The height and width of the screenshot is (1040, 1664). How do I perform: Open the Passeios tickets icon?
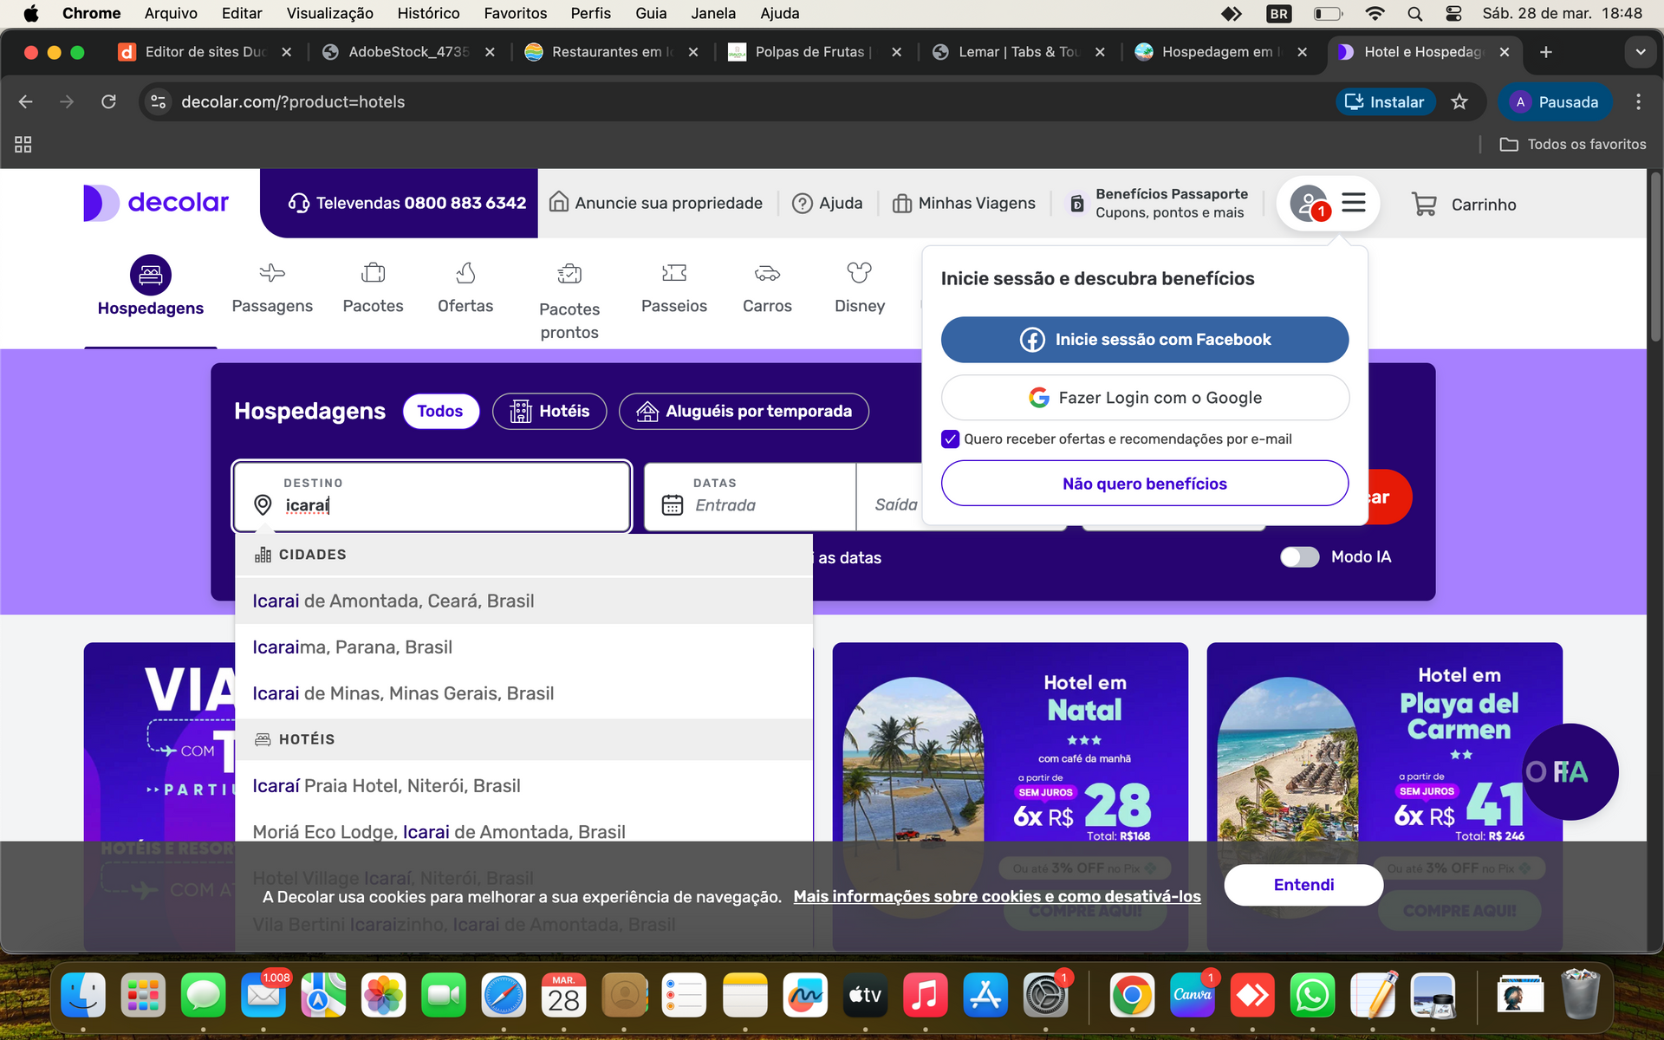tap(674, 273)
